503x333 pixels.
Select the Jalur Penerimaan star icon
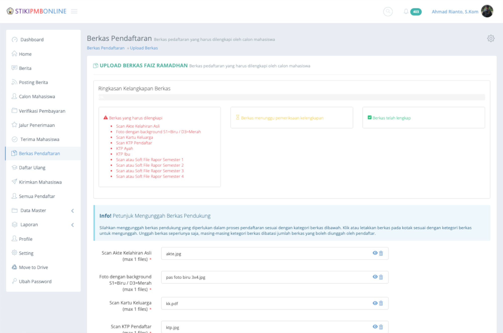(14, 125)
